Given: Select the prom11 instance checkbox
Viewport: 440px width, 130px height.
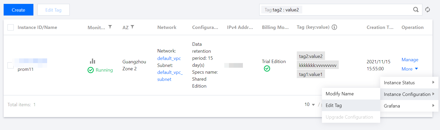Looking at the screenshot, I should click(10, 65).
